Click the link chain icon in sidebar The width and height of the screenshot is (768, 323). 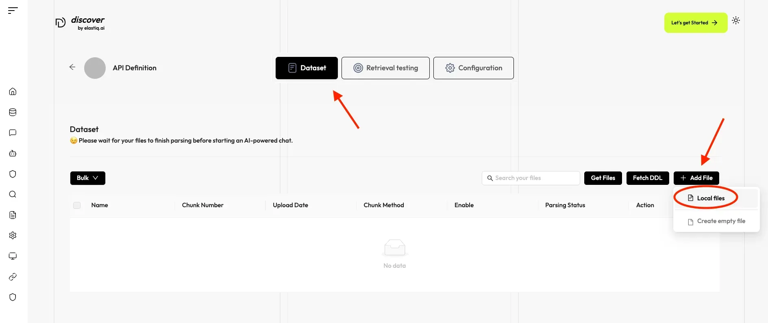(x=13, y=277)
